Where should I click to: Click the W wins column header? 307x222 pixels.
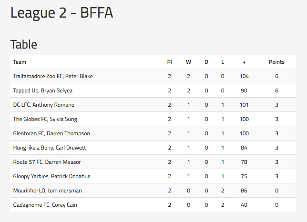click(x=188, y=62)
